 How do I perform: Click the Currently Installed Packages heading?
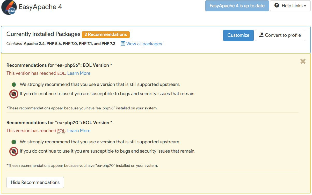coord(43,34)
